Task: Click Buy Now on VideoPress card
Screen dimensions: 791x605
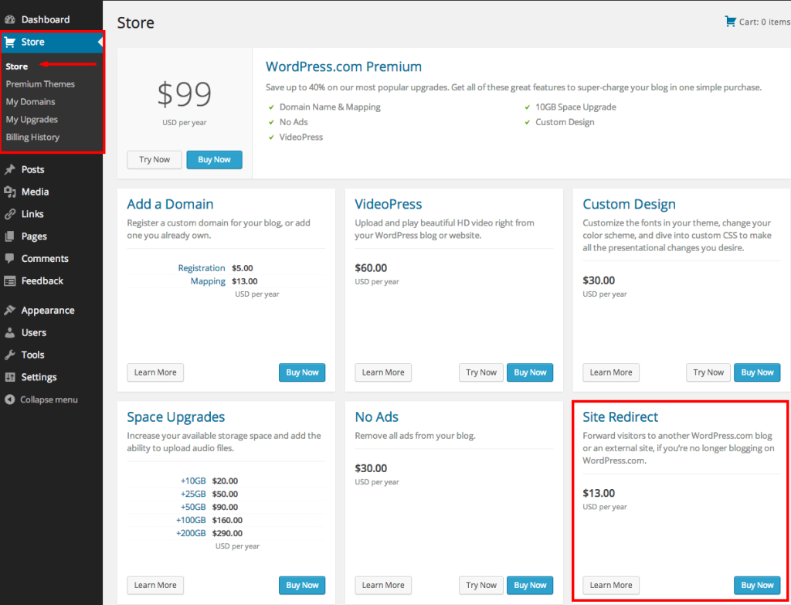Action: pos(530,372)
